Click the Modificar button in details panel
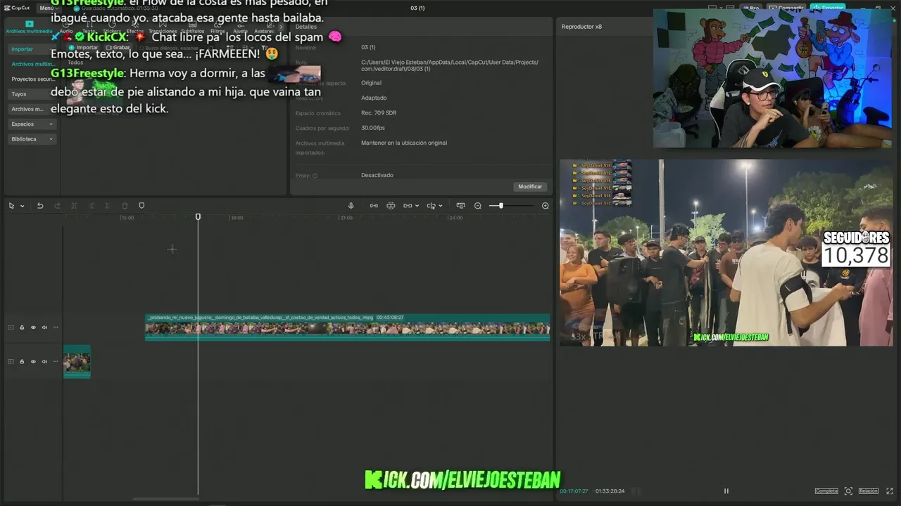This screenshot has width=901, height=506. pos(530,187)
